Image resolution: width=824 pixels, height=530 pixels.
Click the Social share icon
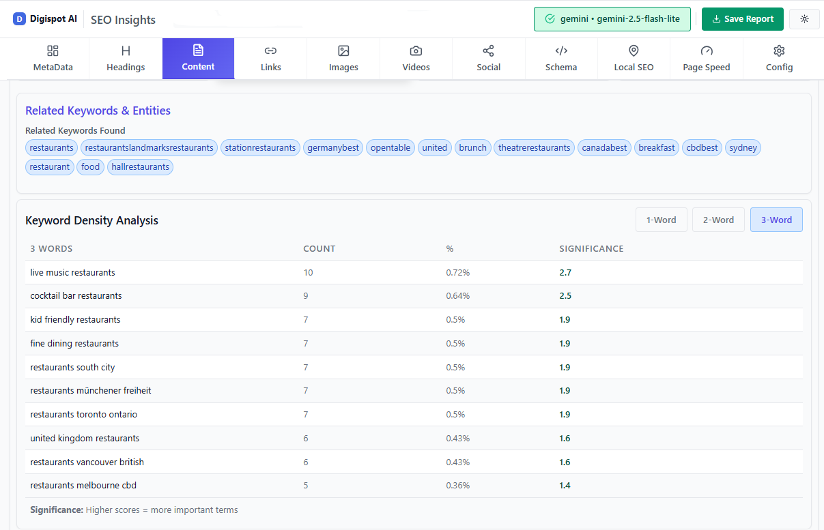pyautogui.click(x=488, y=50)
